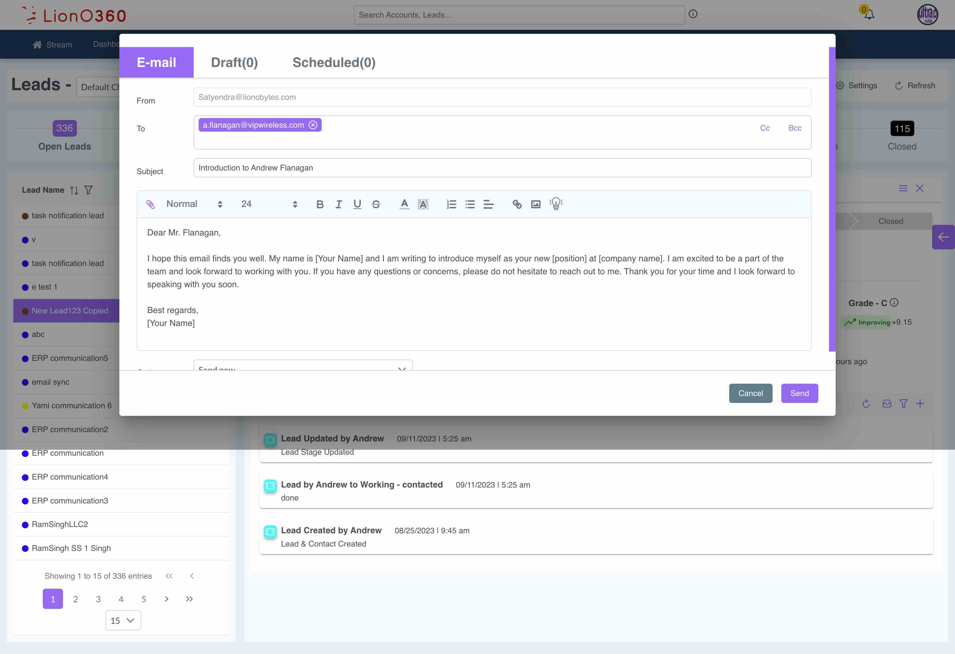
Task: Toggle bold formatting in the email editor
Action: coord(320,204)
